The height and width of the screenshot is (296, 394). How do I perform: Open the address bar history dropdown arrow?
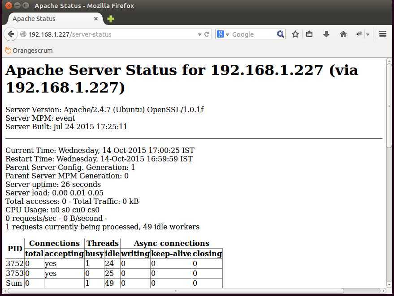tap(199, 34)
